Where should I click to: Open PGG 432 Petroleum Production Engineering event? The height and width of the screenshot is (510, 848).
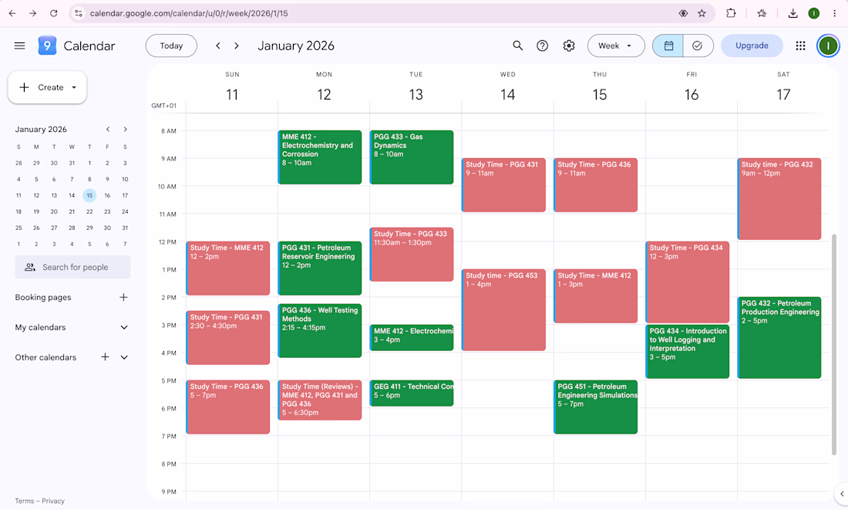tap(779, 337)
